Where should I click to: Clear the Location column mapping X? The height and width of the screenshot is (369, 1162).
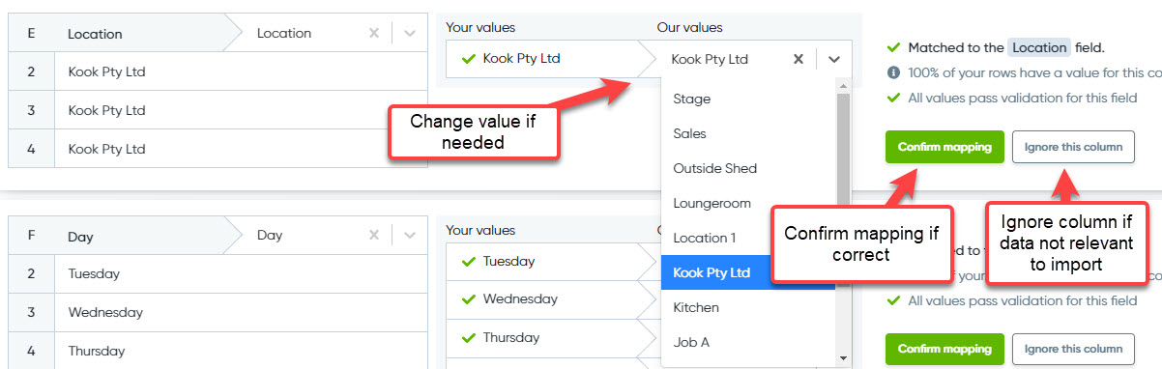coord(374,33)
